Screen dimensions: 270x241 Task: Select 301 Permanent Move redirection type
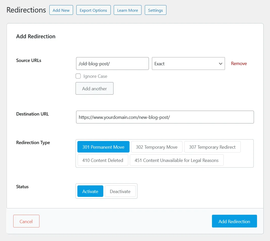(103, 147)
